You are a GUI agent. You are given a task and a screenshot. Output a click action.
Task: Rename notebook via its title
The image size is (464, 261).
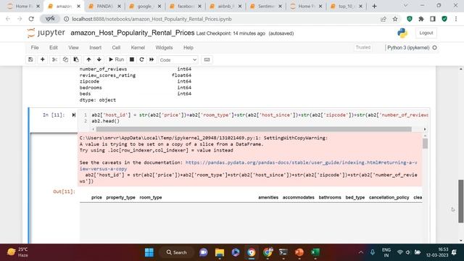click(x=132, y=33)
